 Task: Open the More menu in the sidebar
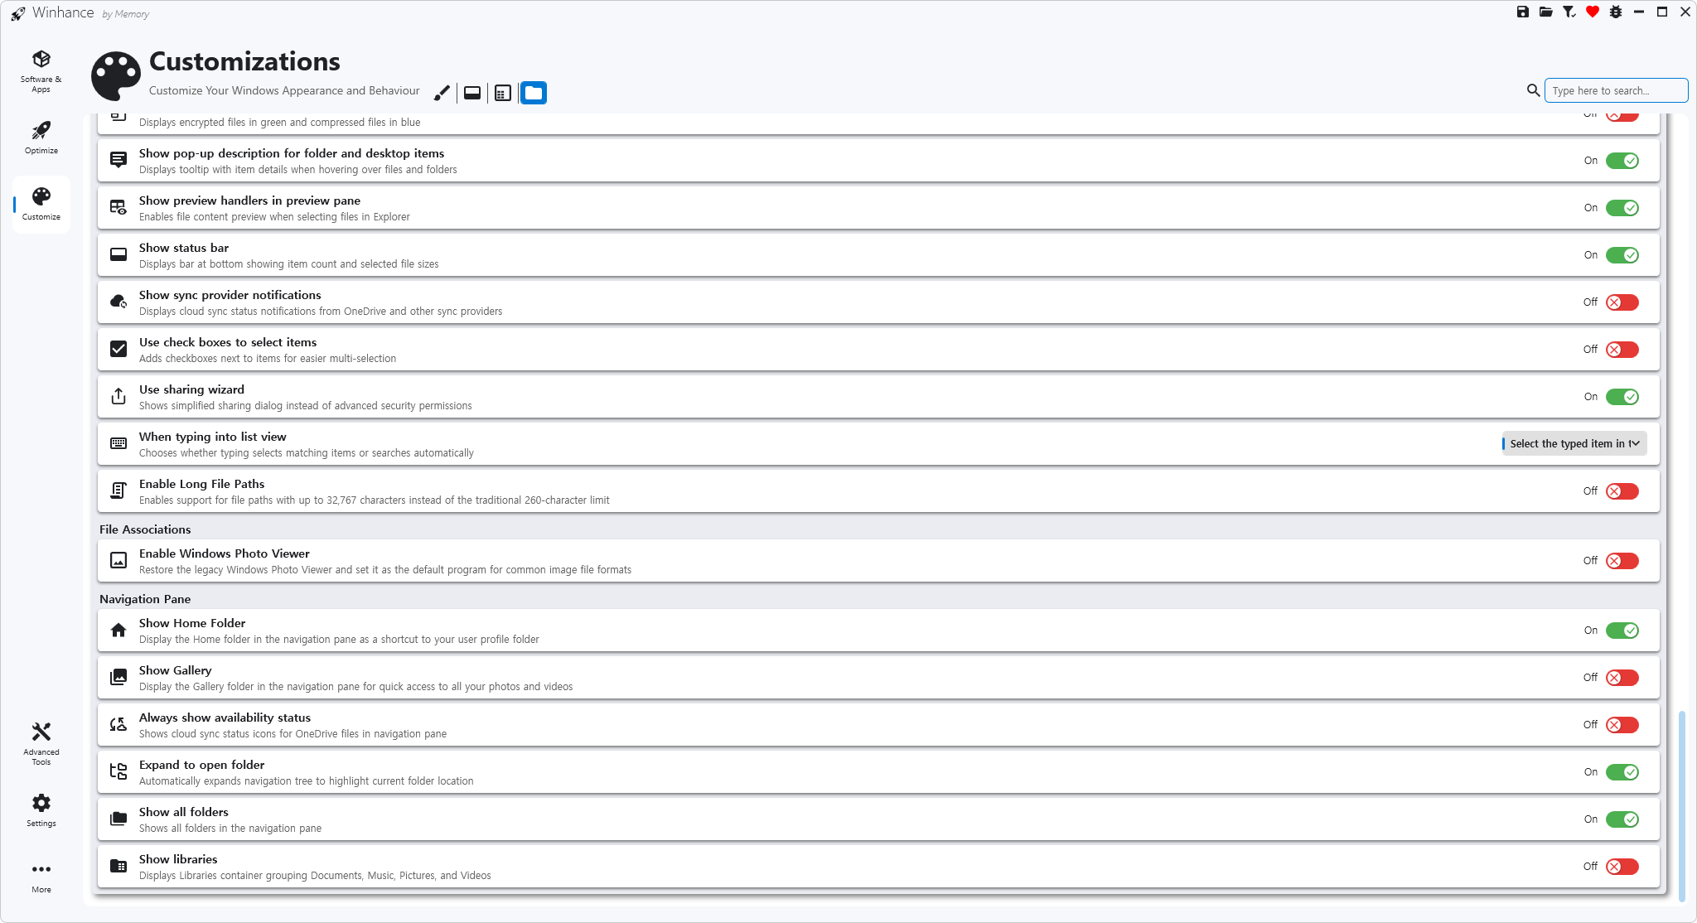click(x=41, y=877)
